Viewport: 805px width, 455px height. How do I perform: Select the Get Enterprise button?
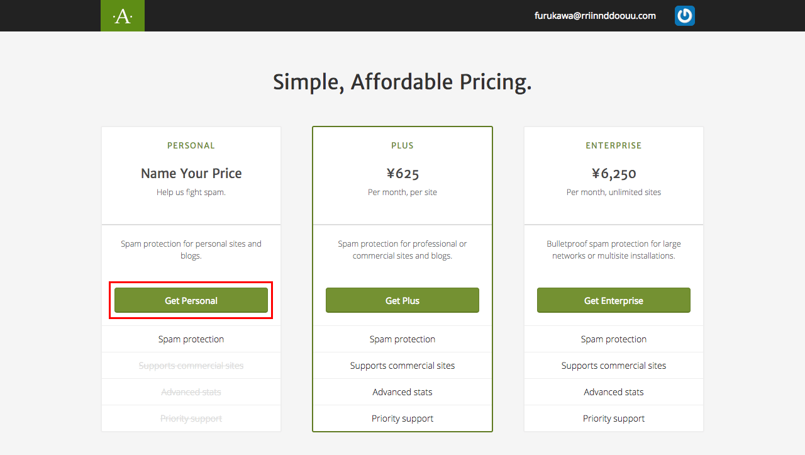point(614,300)
